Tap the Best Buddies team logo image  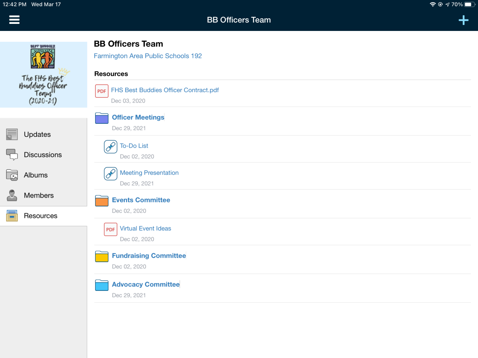pos(43,75)
